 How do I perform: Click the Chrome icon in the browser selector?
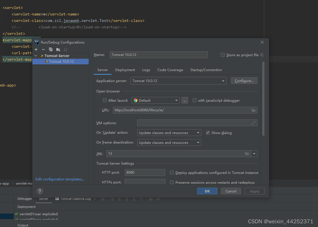pyautogui.click(x=135, y=100)
